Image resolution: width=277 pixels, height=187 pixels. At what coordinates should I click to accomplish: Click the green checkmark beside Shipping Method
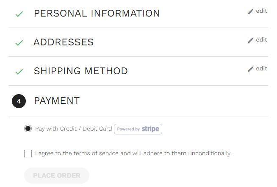(x=19, y=72)
